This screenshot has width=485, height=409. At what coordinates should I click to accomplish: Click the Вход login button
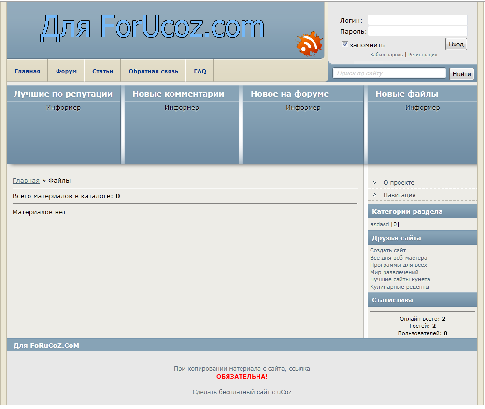[456, 44]
